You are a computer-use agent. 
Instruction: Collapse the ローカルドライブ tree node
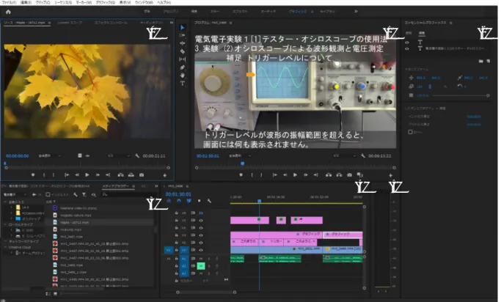[x=5, y=224]
